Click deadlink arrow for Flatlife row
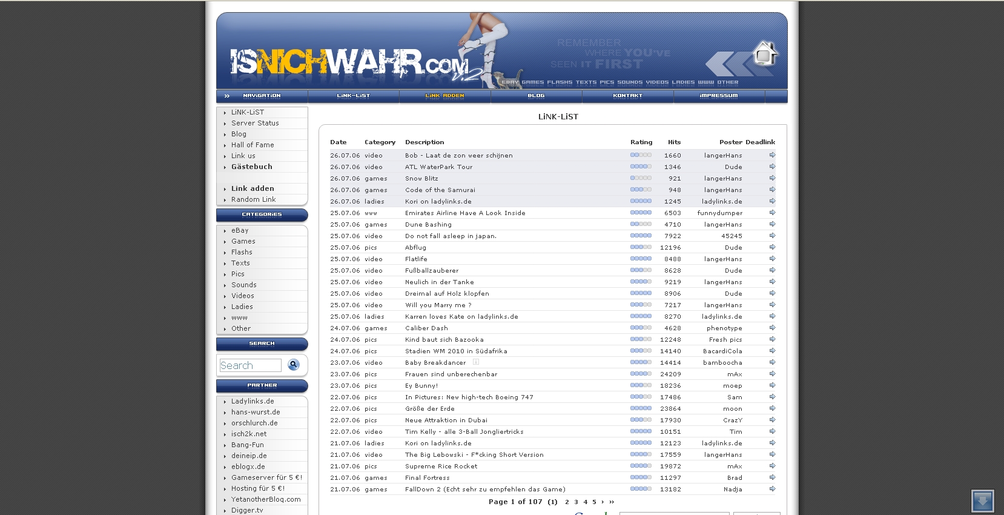Screen dimensions: 1004x515 pos(772,259)
